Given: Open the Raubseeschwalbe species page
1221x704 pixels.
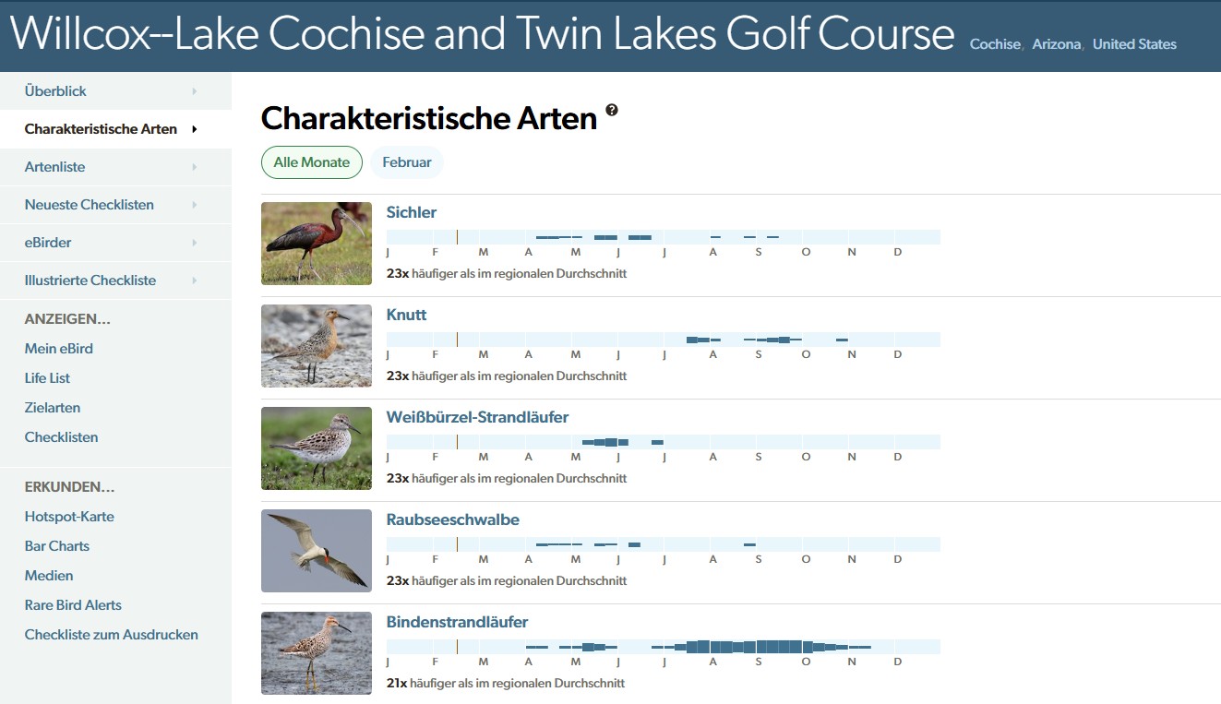Looking at the screenshot, I should tap(451, 519).
